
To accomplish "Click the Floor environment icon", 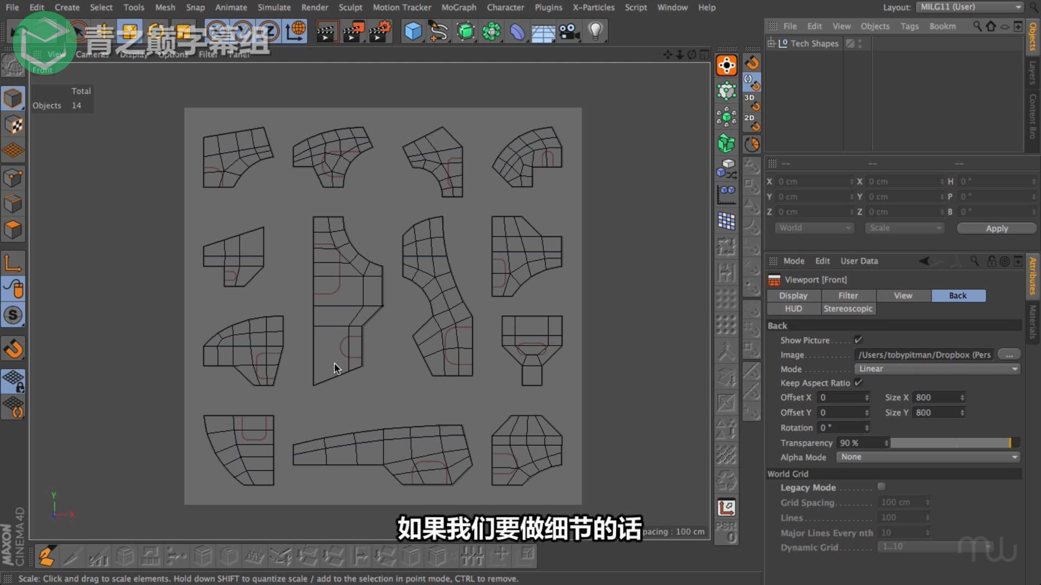I will [x=543, y=32].
